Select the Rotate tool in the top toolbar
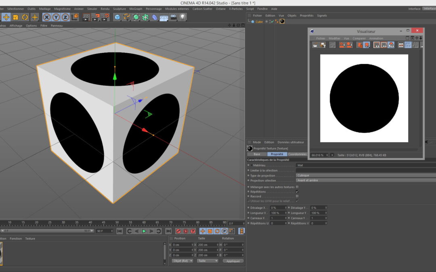This screenshot has height=272, width=436. tap(25, 17)
